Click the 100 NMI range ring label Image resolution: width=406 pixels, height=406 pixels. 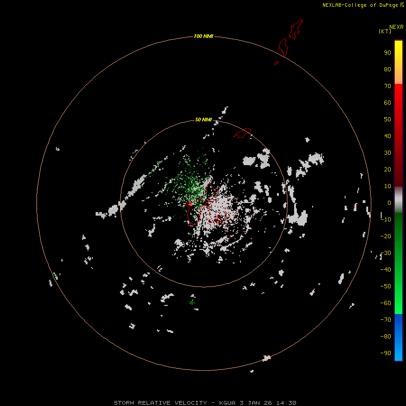click(x=203, y=36)
